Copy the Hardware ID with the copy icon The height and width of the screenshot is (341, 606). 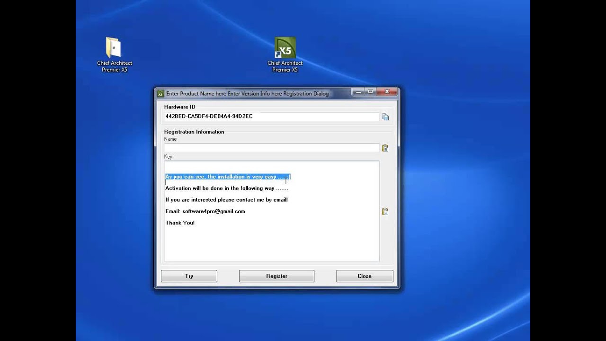385,117
